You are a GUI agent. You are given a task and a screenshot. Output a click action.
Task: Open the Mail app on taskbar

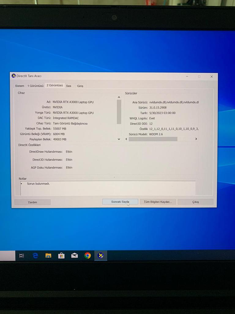click(74, 255)
